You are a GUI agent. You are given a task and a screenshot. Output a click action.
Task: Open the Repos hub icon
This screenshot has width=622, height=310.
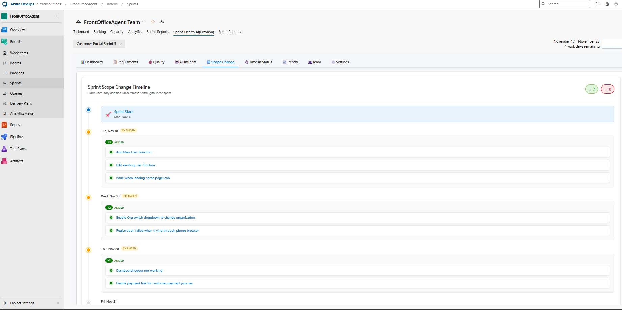coord(4,125)
